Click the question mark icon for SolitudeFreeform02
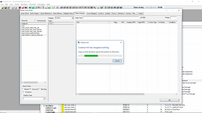Image resolution: width=202 pixels, height=113 pixels. click(x=63, y=112)
